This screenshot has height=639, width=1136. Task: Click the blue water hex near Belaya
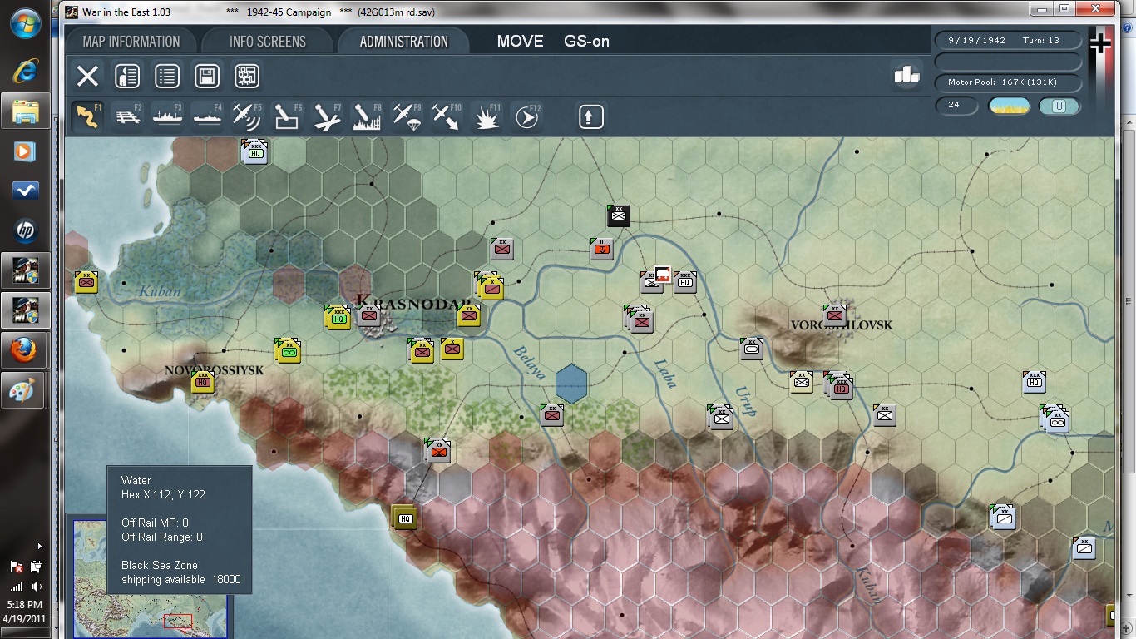571,383
